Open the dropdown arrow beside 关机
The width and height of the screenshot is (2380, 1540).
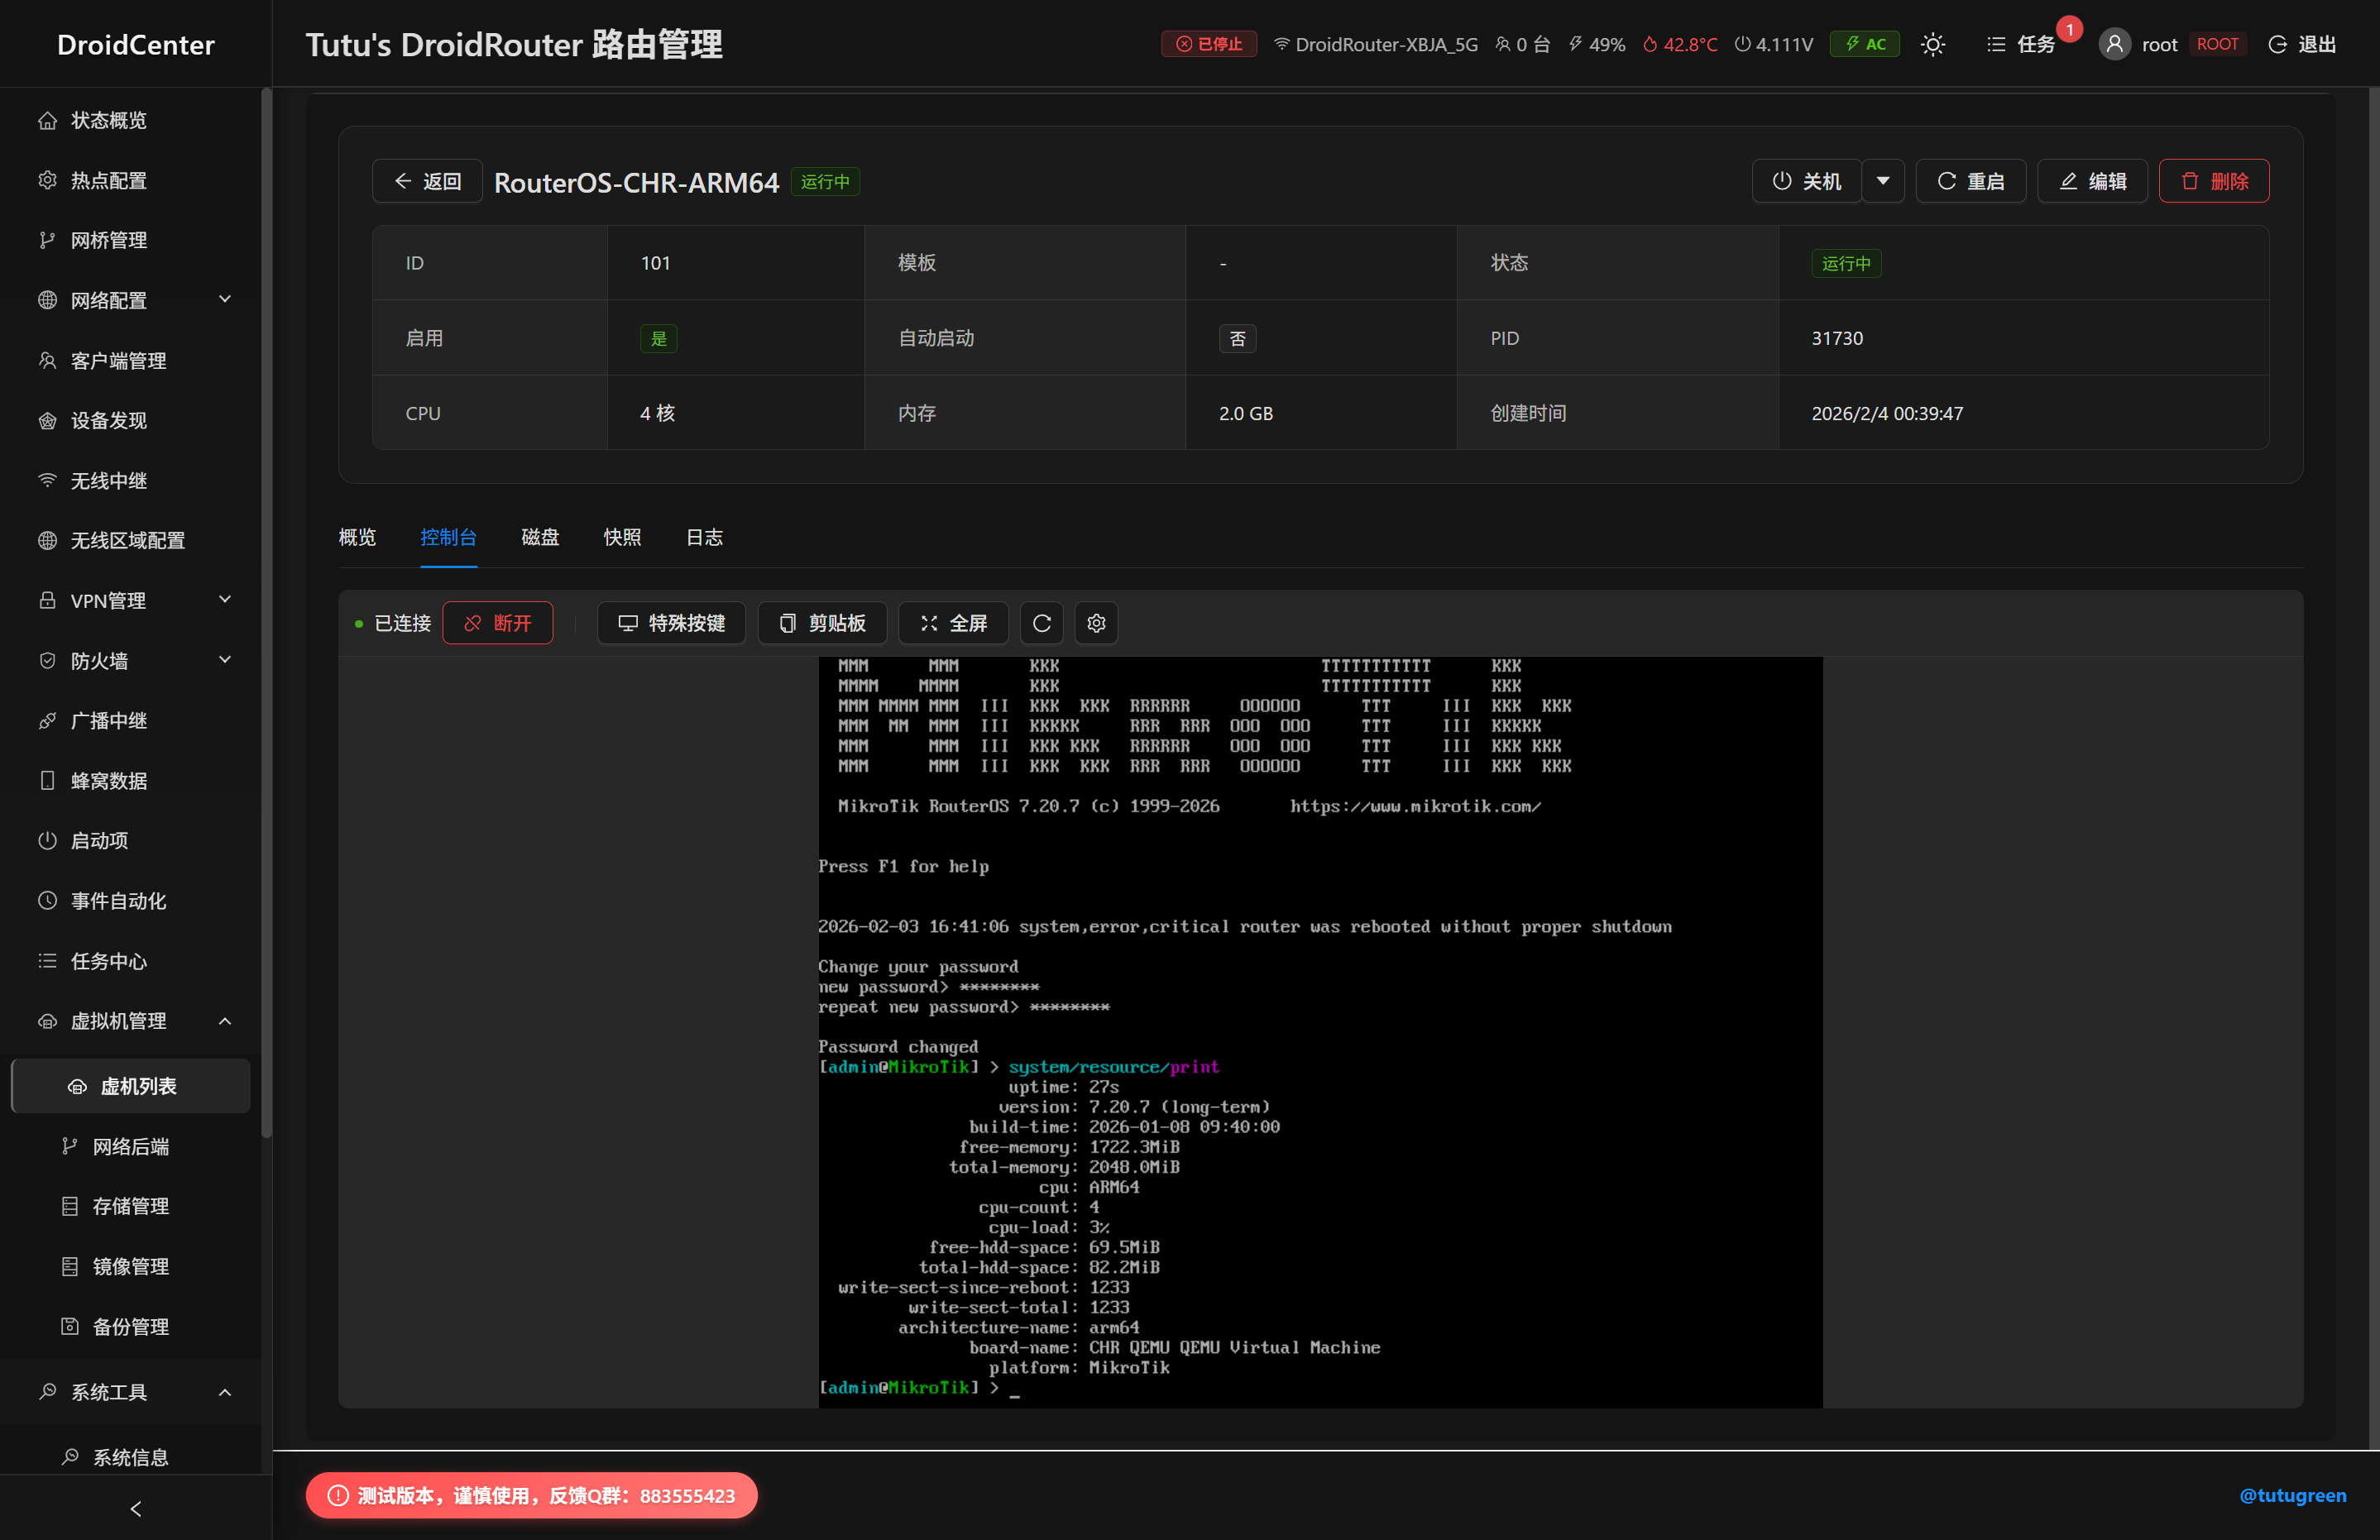[x=1882, y=181]
